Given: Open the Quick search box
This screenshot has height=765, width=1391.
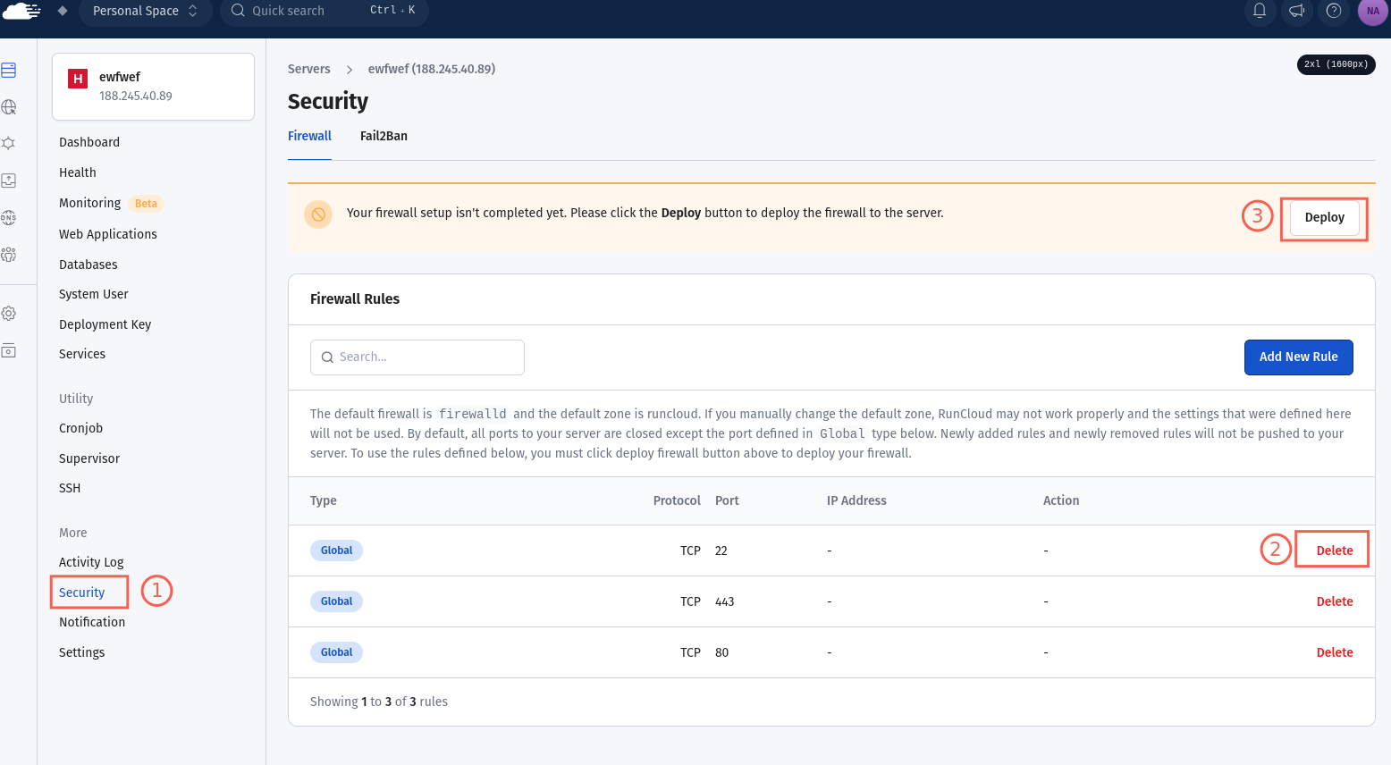Looking at the screenshot, I should [x=324, y=11].
